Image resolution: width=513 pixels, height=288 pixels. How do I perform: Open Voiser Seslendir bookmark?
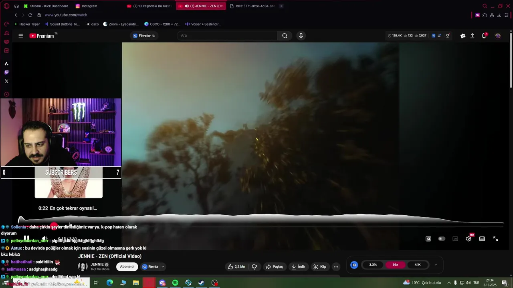tap(203, 24)
